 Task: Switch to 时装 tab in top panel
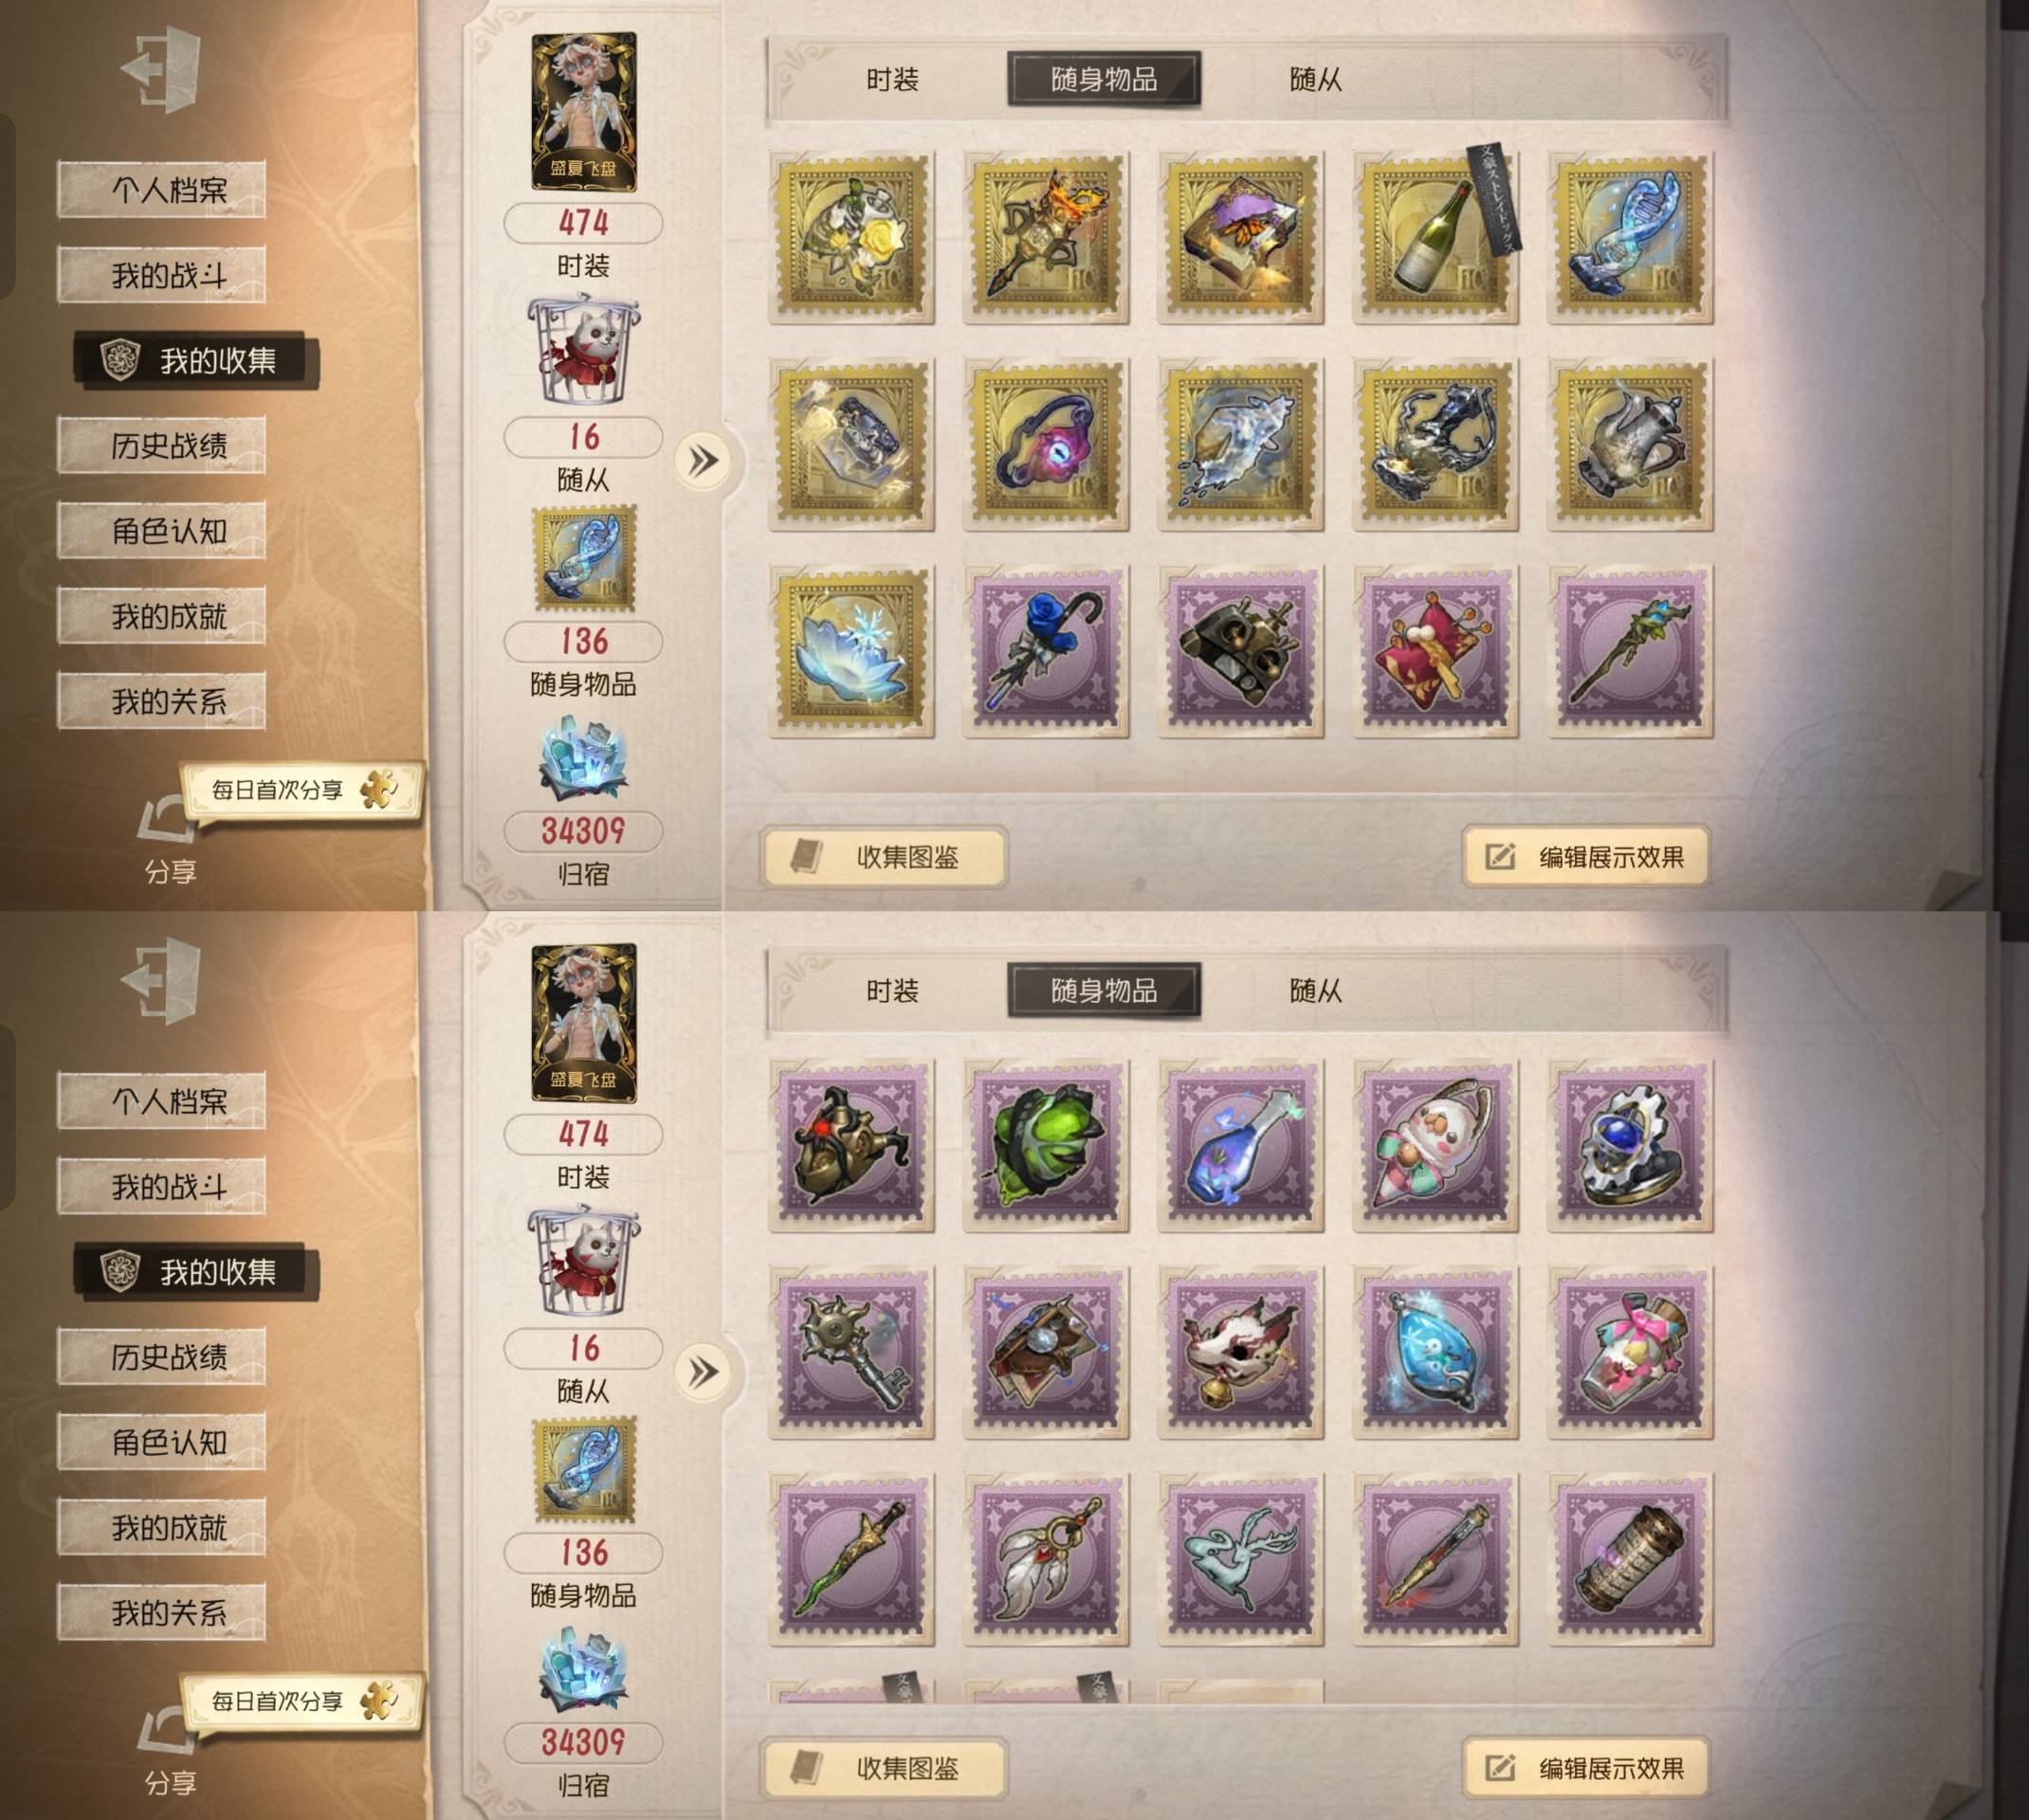point(892,80)
